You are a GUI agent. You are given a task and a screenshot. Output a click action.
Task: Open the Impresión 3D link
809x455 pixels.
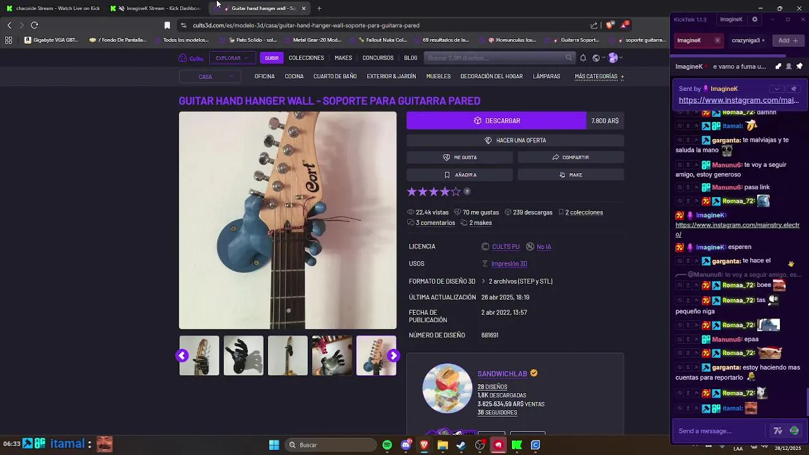pyautogui.click(x=509, y=264)
